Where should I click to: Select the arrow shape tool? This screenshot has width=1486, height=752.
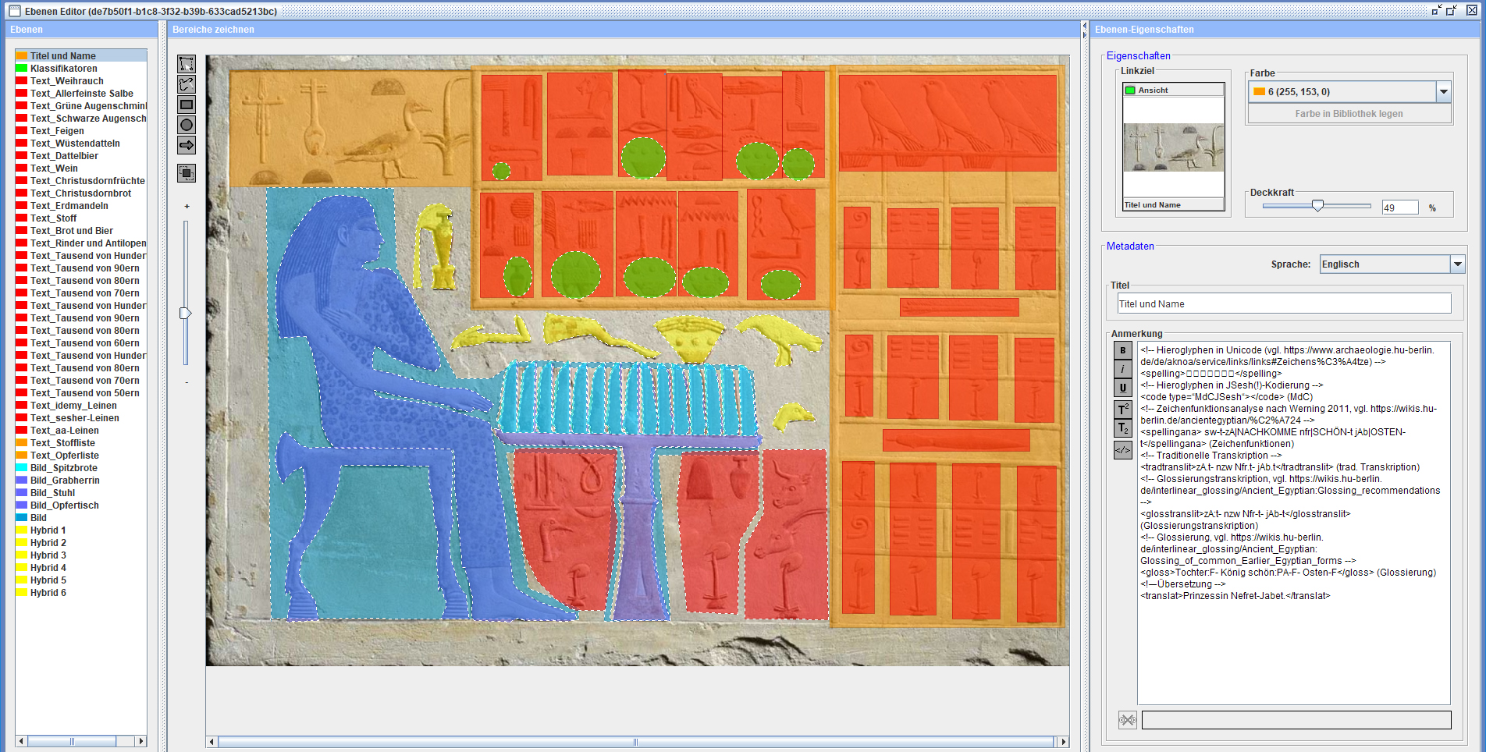(x=187, y=145)
